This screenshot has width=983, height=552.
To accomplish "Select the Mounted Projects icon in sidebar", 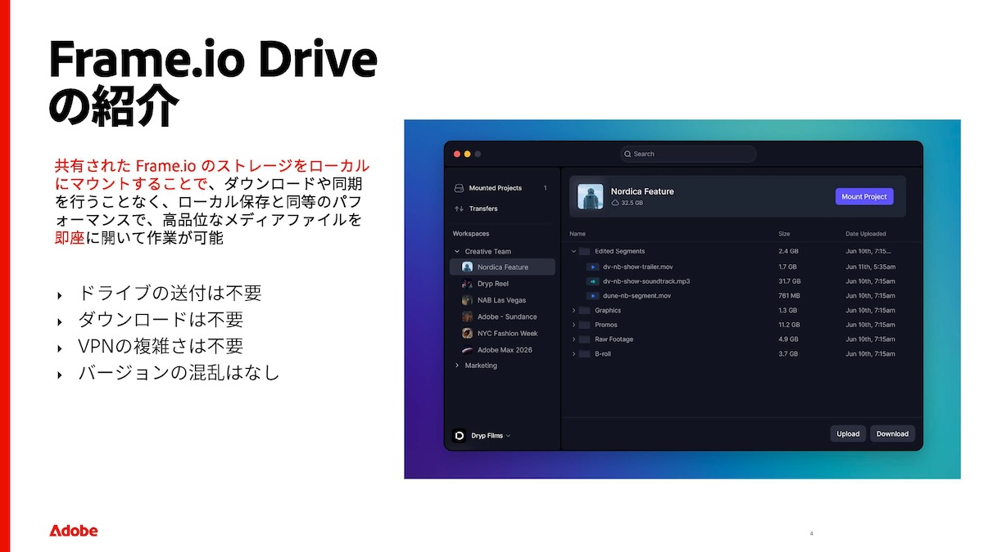I will [460, 188].
